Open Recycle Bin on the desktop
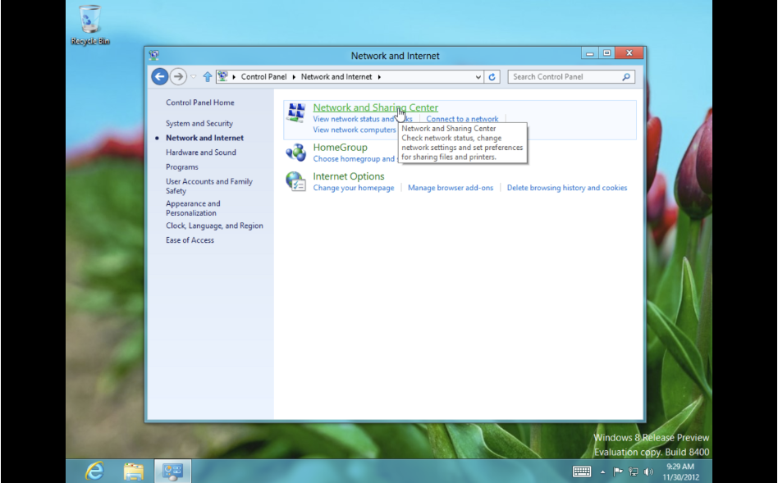 pyautogui.click(x=89, y=25)
